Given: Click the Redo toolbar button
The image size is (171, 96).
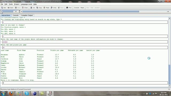Looking at the screenshot, I should (61, 8).
